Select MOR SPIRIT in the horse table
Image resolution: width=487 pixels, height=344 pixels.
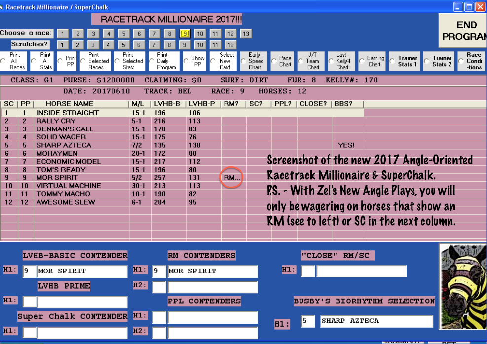pos(182,177)
